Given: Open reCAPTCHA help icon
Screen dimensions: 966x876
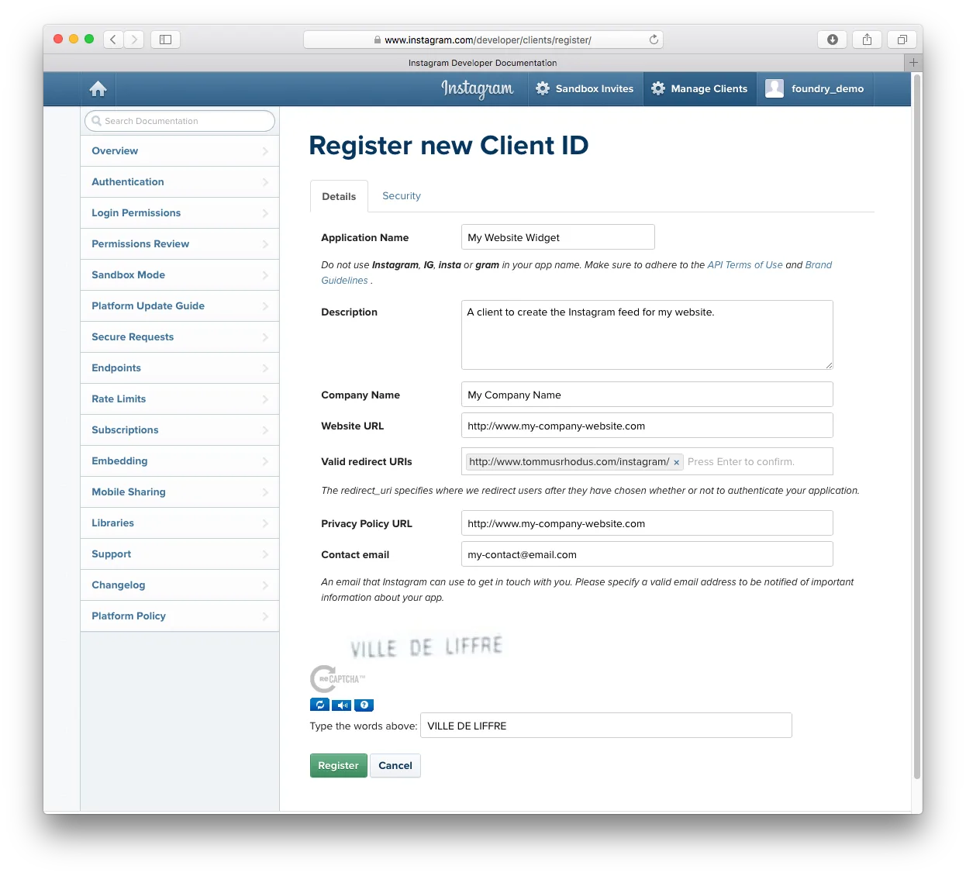Looking at the screenshot, I should tap(364, 705).
